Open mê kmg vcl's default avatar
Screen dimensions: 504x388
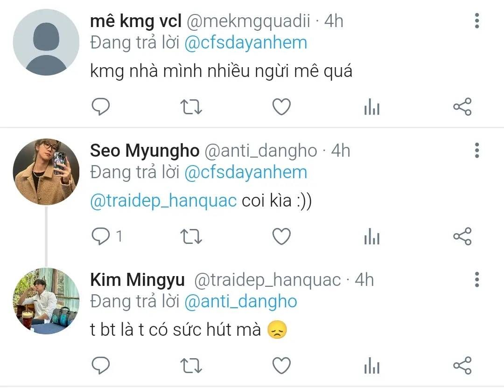46,42
